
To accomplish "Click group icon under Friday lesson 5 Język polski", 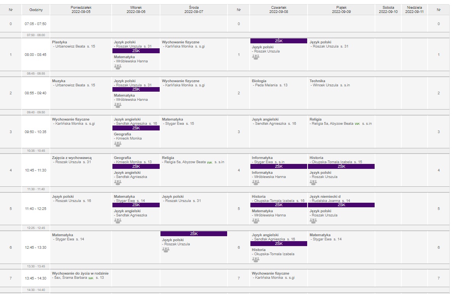I will coord(313,221).
